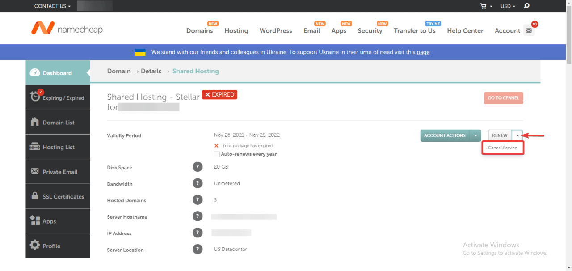The height and width of the screenshot is (271, 572).
Task: Expand the Account Actions dropdown arrow
Action: pyautogui.click(x=475, y=135)
